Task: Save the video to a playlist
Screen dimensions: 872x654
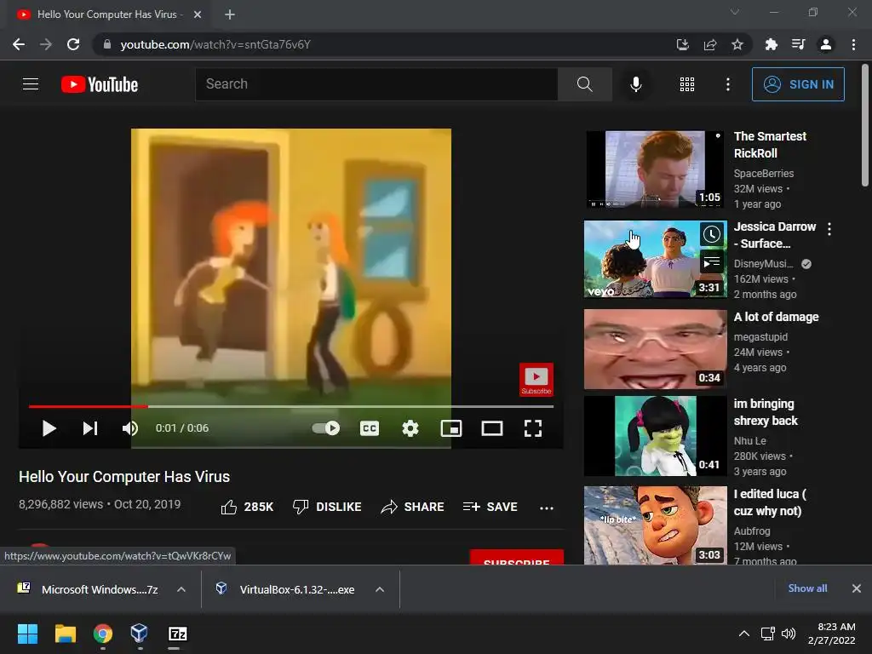Action: click(490, 507)
